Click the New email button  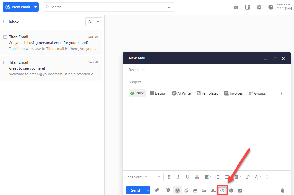tap(17, 7)
